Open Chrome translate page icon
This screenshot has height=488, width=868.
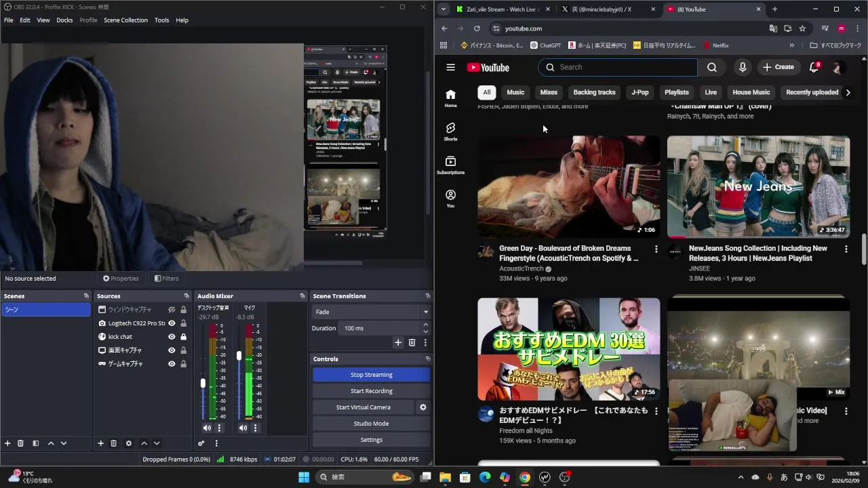(773, 28)
